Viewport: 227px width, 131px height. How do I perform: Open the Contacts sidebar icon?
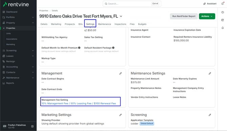[x=4, y=72]
